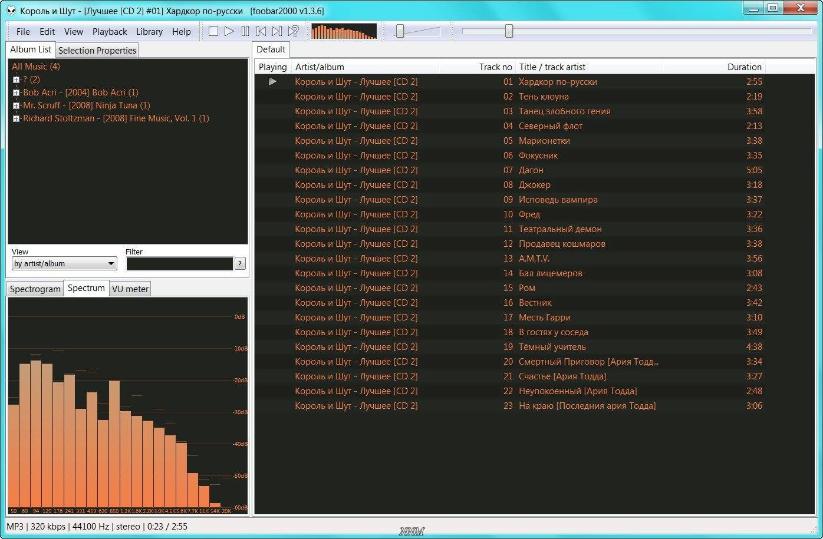The width and height of the screenshot is (823, 539).
Task: Click the spectrum analyzer visualization panel
Action: [128, 406]
